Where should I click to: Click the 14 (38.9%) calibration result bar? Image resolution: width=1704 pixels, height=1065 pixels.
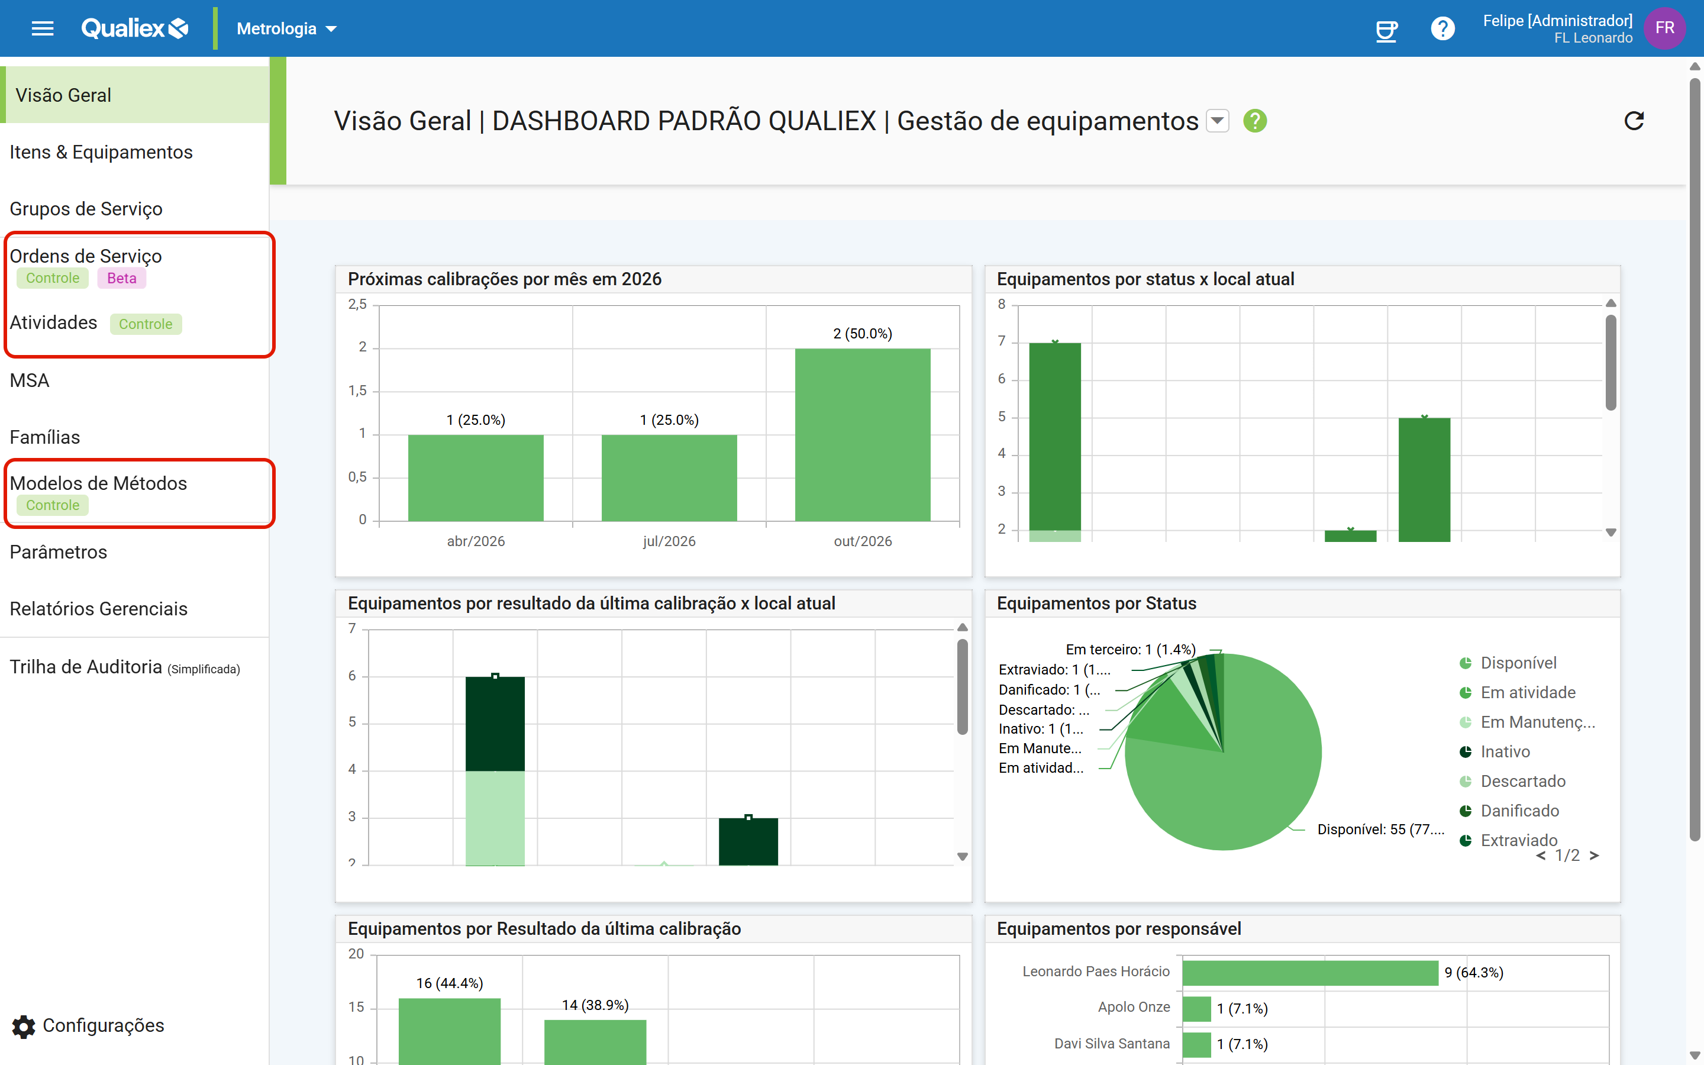[x=595, y=1042]
